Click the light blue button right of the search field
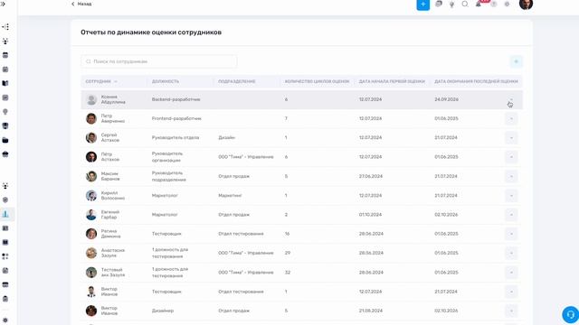579x325 pixels. [517, 61]
